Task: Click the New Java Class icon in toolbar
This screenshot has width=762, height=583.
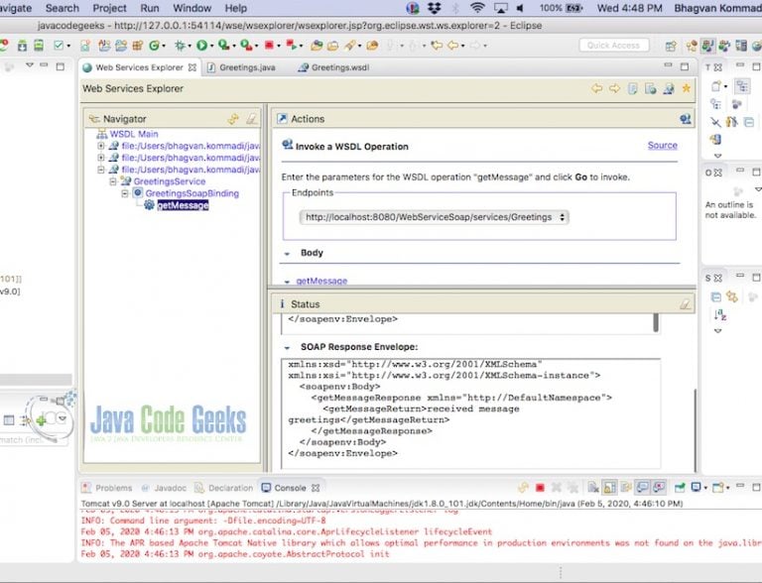Action: coord(155,46)
